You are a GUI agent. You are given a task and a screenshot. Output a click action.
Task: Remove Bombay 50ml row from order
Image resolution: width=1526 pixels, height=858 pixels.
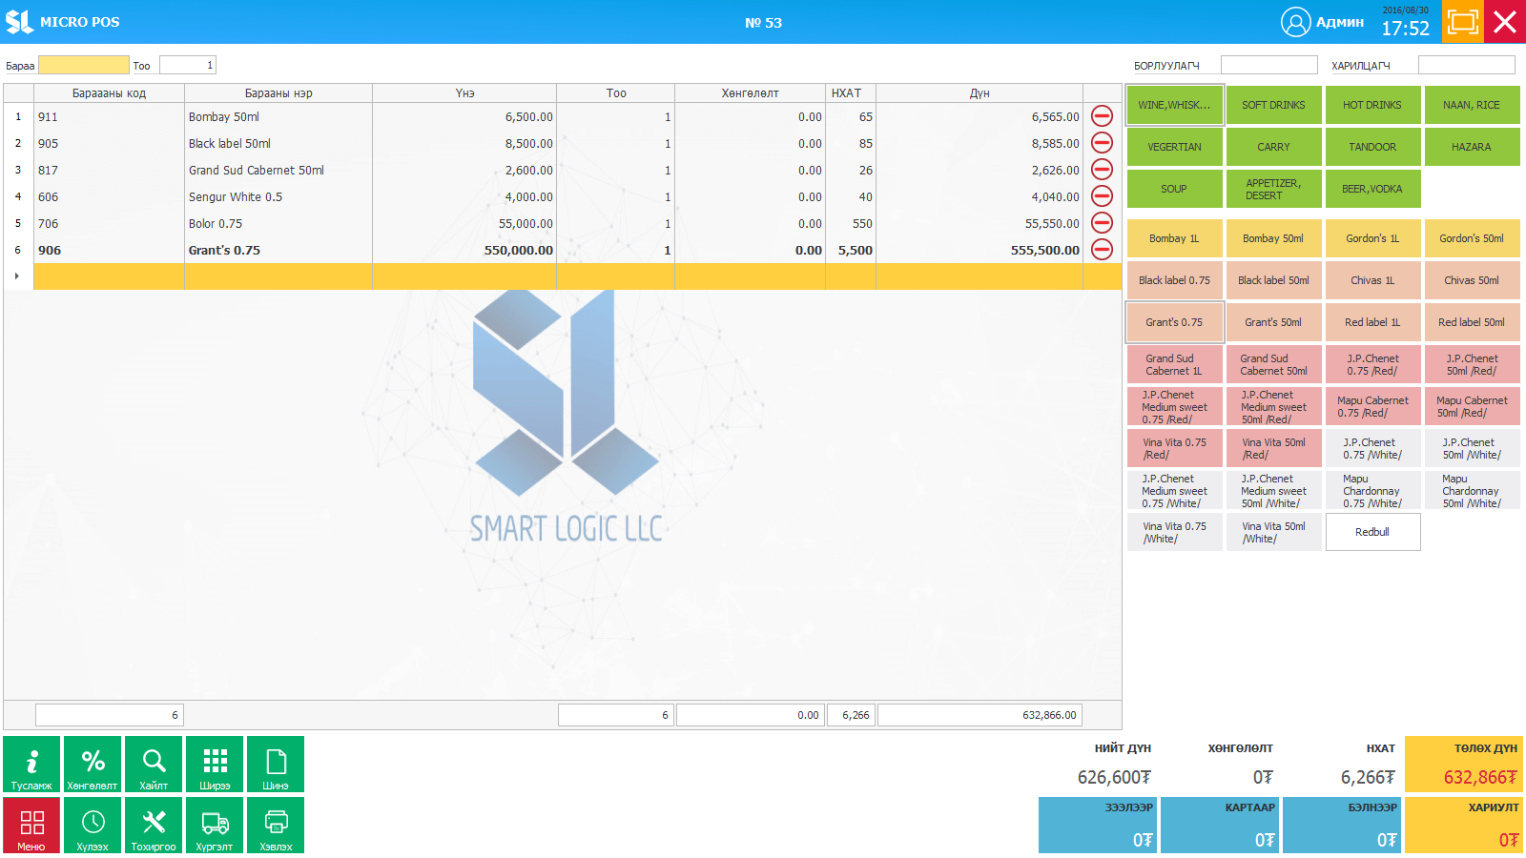tap(1102, 116)
